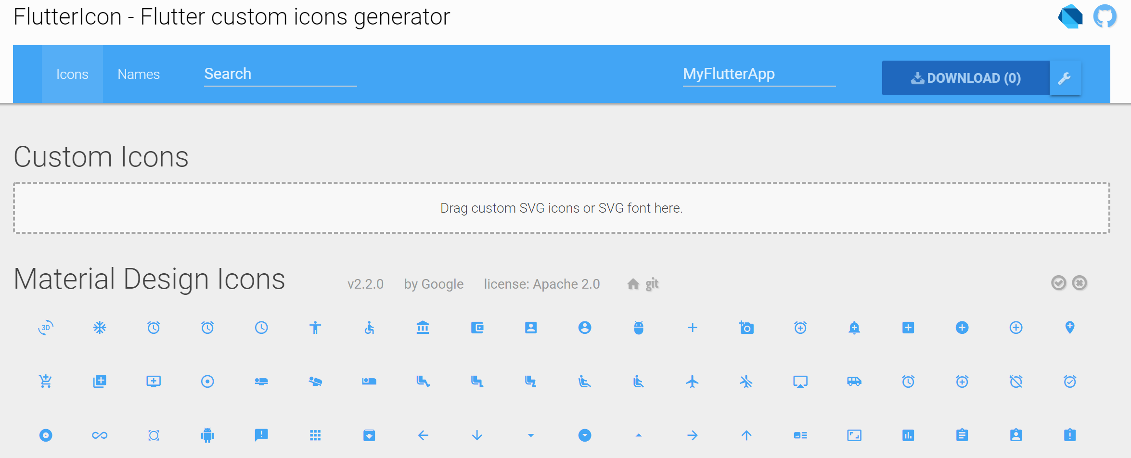Click the DOWNLOAD (0) button
Viewport: 1131px width, 458px height.
(965, 78)
